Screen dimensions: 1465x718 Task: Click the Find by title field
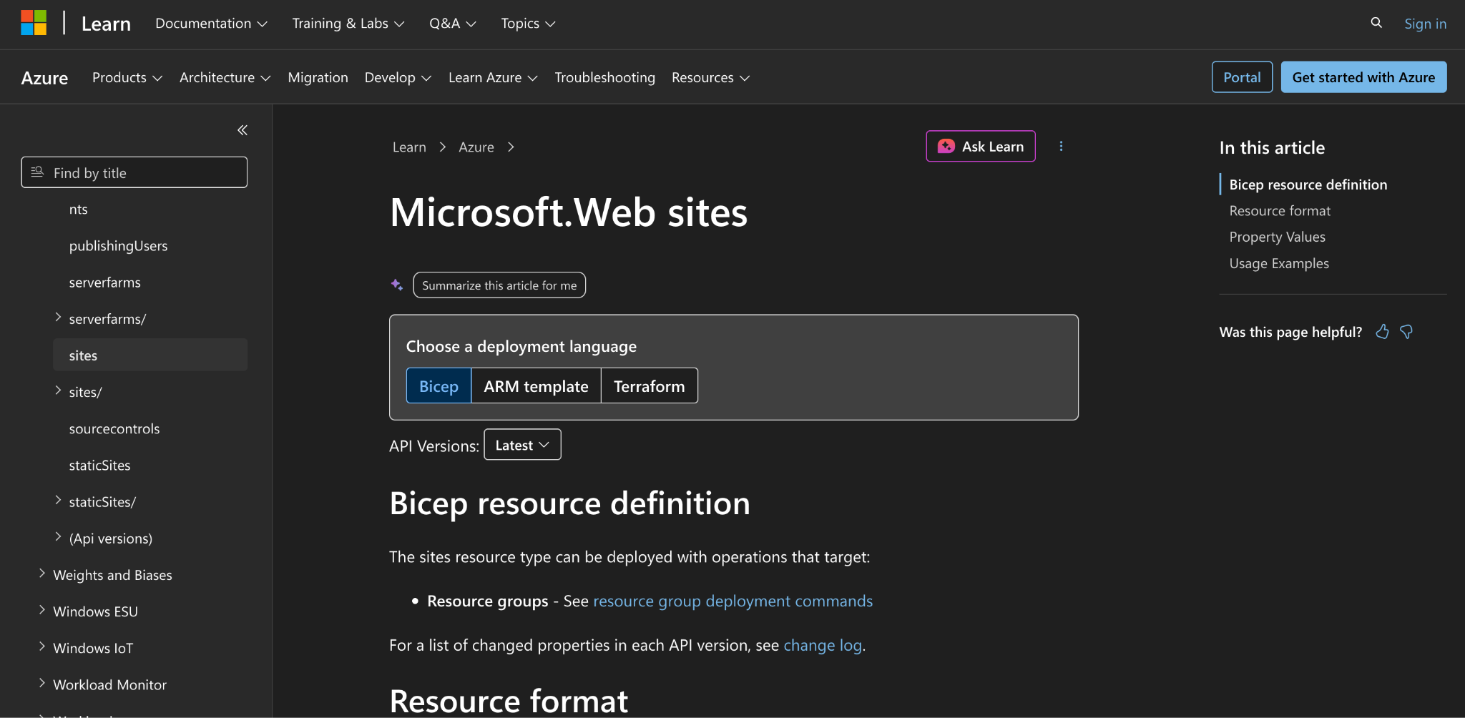134,172
